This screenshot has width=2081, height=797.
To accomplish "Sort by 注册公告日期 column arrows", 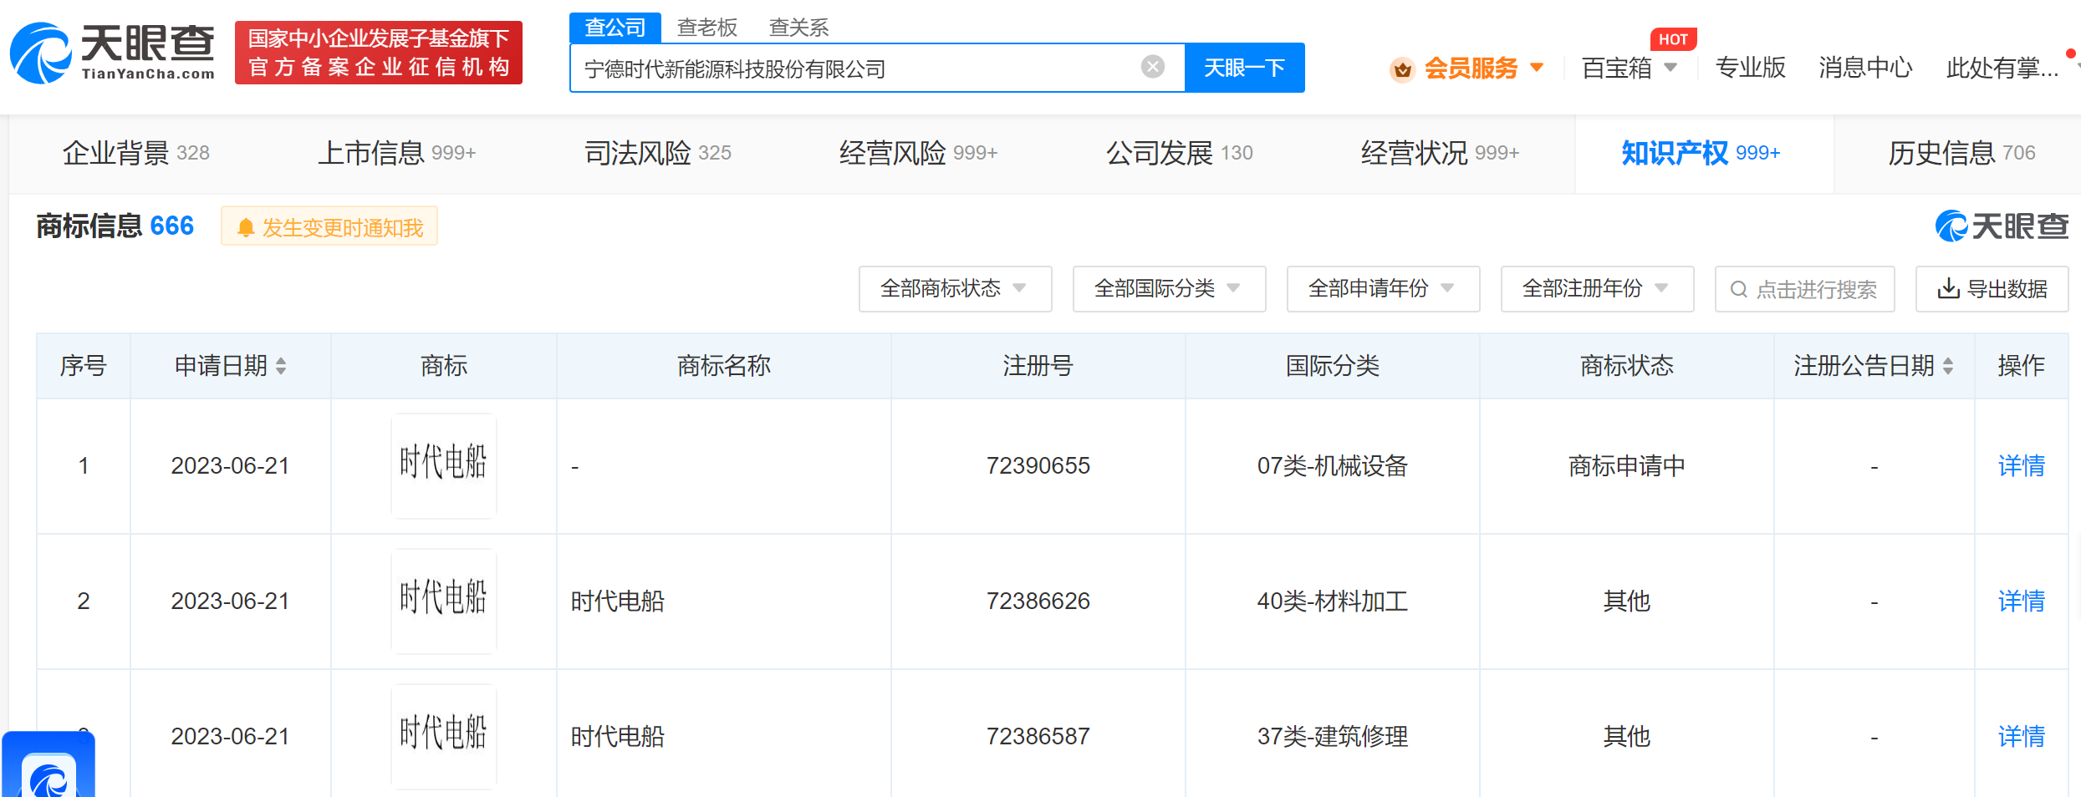I will coord(1948,366).
